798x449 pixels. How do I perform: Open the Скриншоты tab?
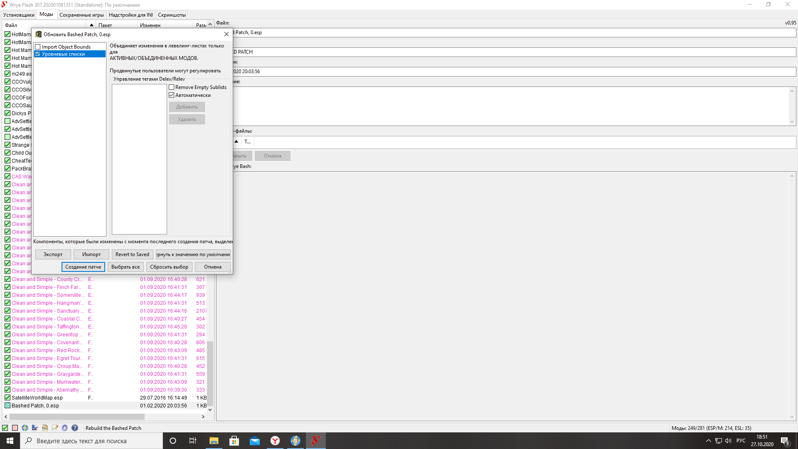point(172,15)
